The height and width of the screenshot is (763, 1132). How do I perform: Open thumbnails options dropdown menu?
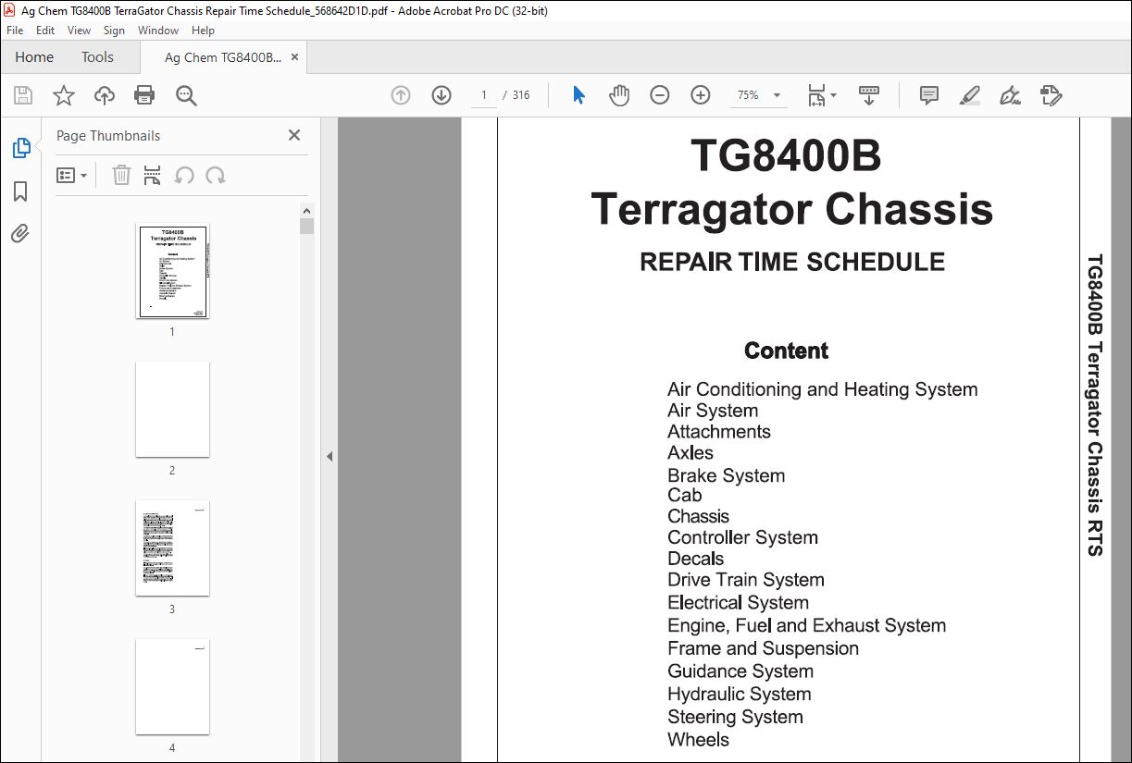[x=72, y=175]
